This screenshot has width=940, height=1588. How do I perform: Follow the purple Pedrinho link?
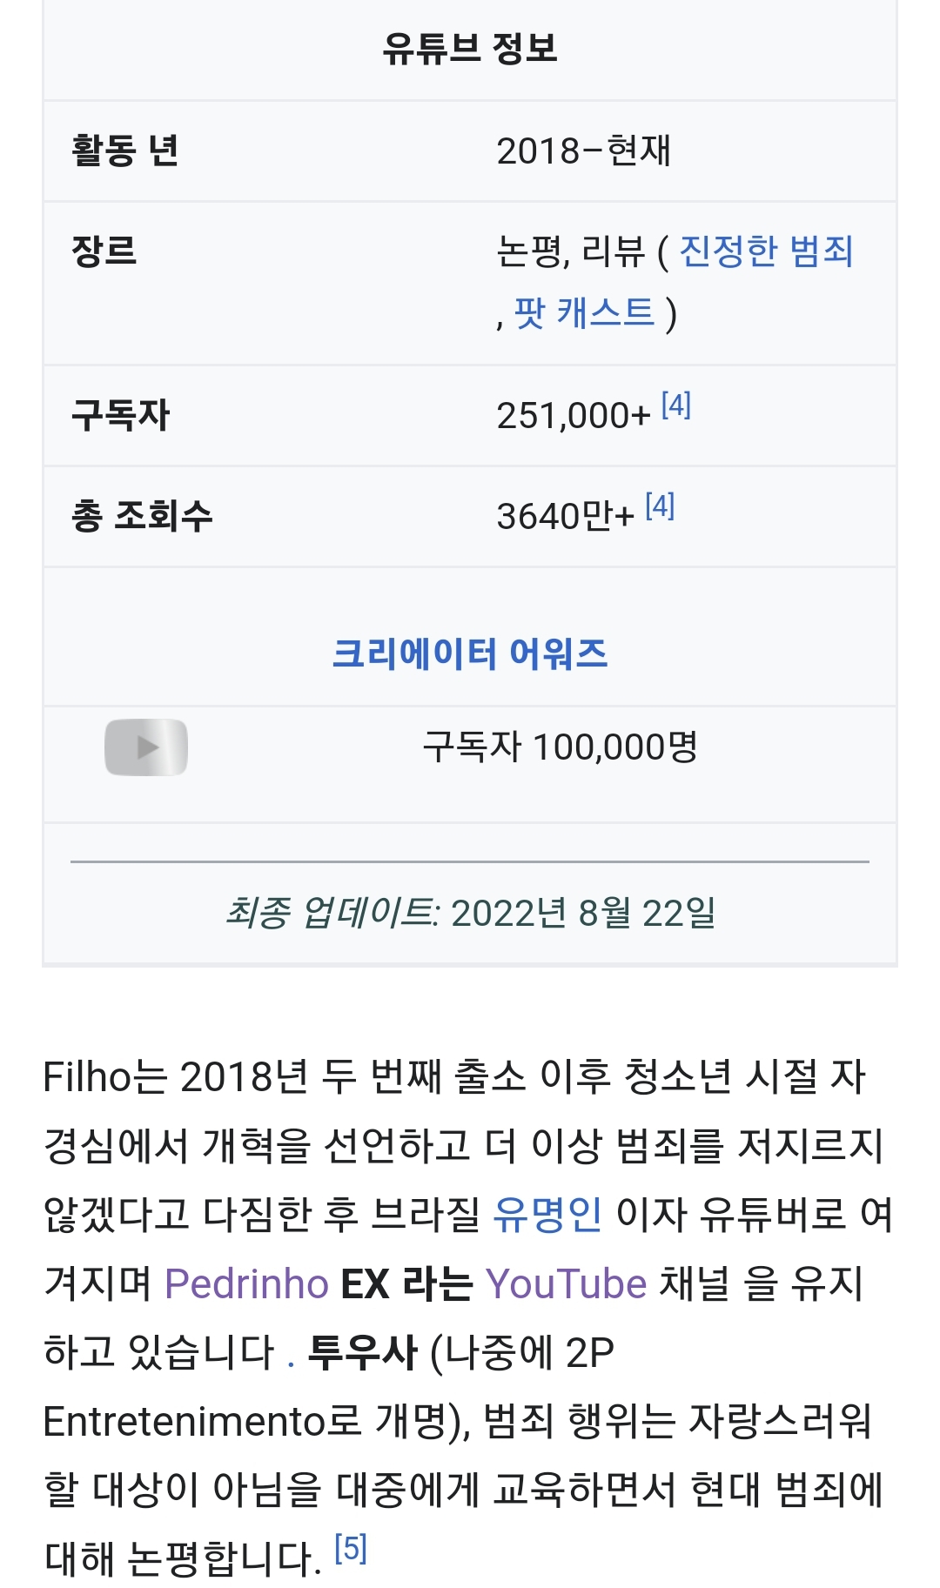pyautogui.click(x=246, y=1283)
